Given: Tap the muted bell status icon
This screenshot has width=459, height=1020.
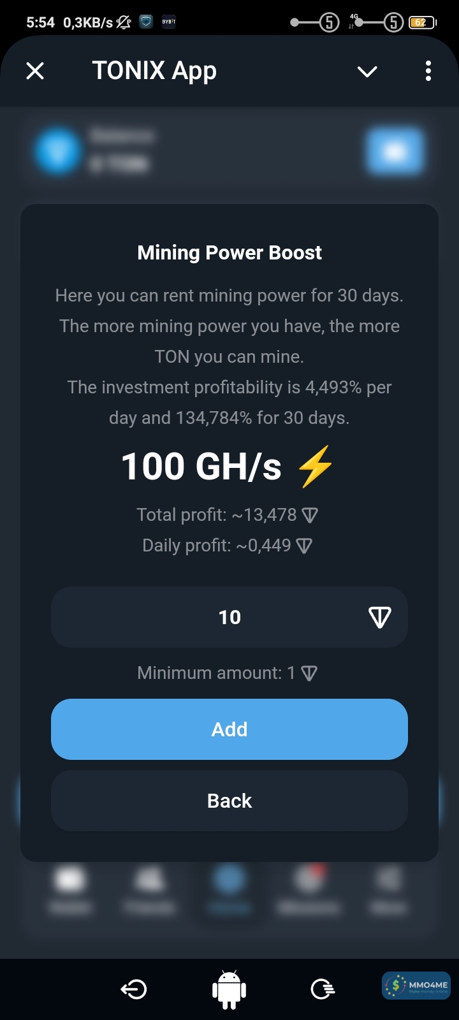Looking at the screenshot, I should pos(124,22).
